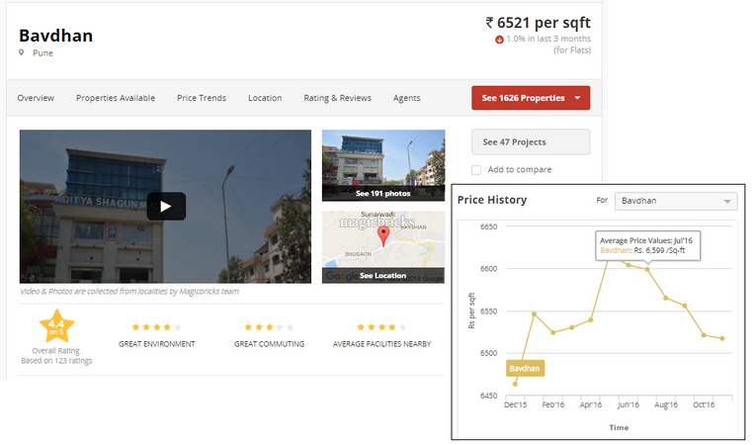Click the rupee symbol in price heading

[490, 22]
